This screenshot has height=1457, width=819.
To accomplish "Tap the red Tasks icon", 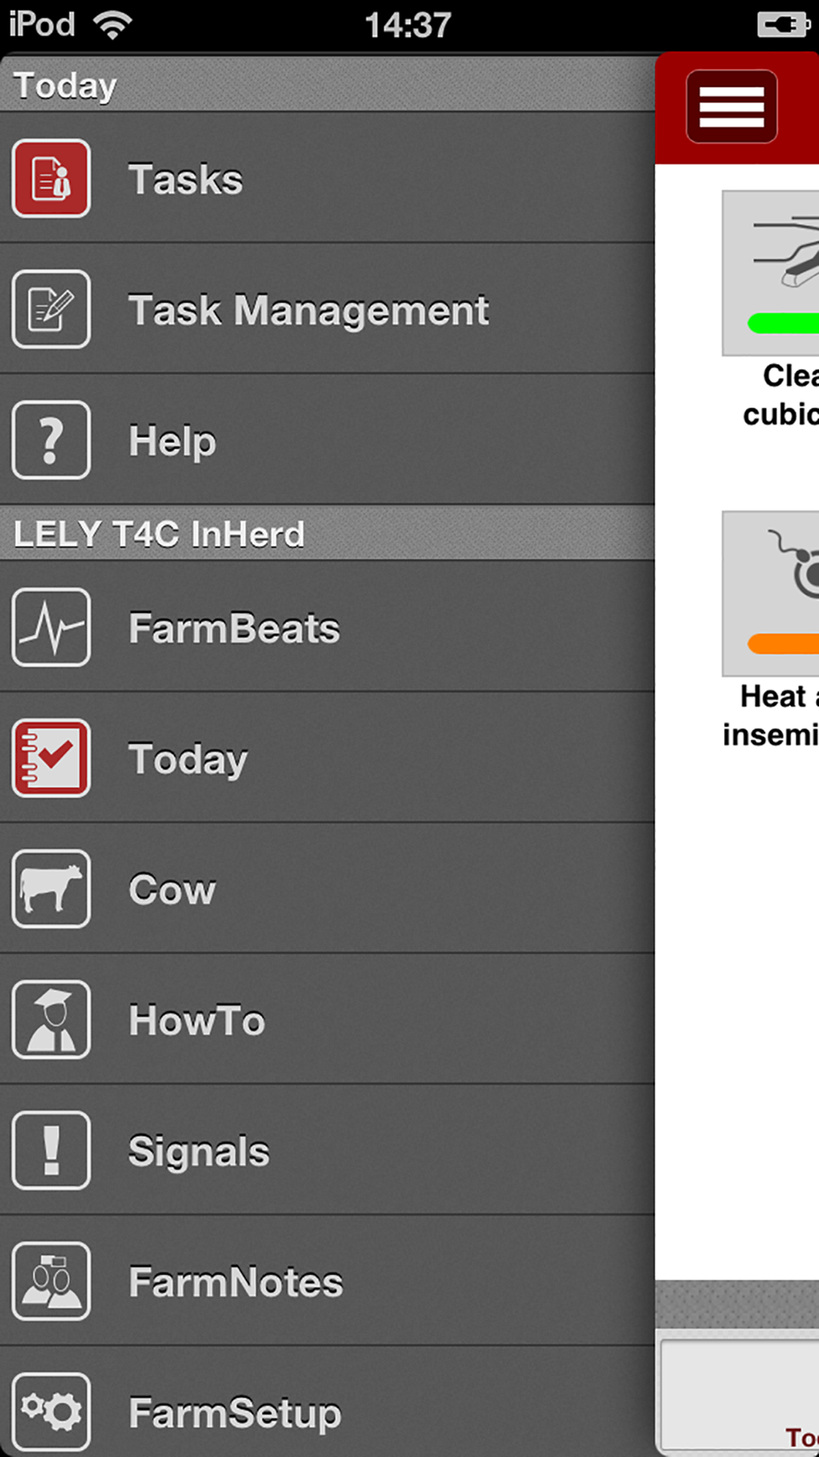I will 51,179.
